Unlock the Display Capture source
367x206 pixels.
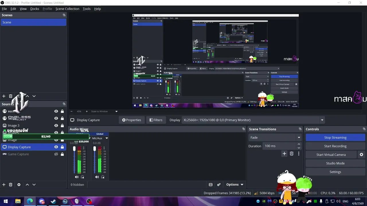[62, 147]
